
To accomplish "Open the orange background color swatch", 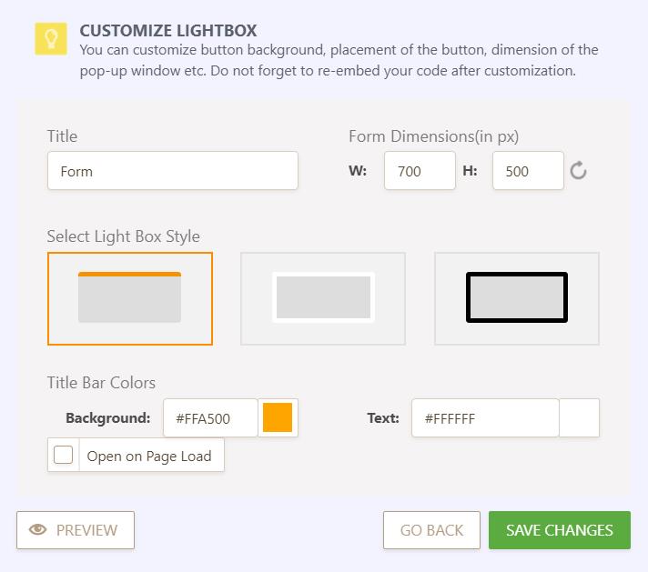I will tap(278, 418).
